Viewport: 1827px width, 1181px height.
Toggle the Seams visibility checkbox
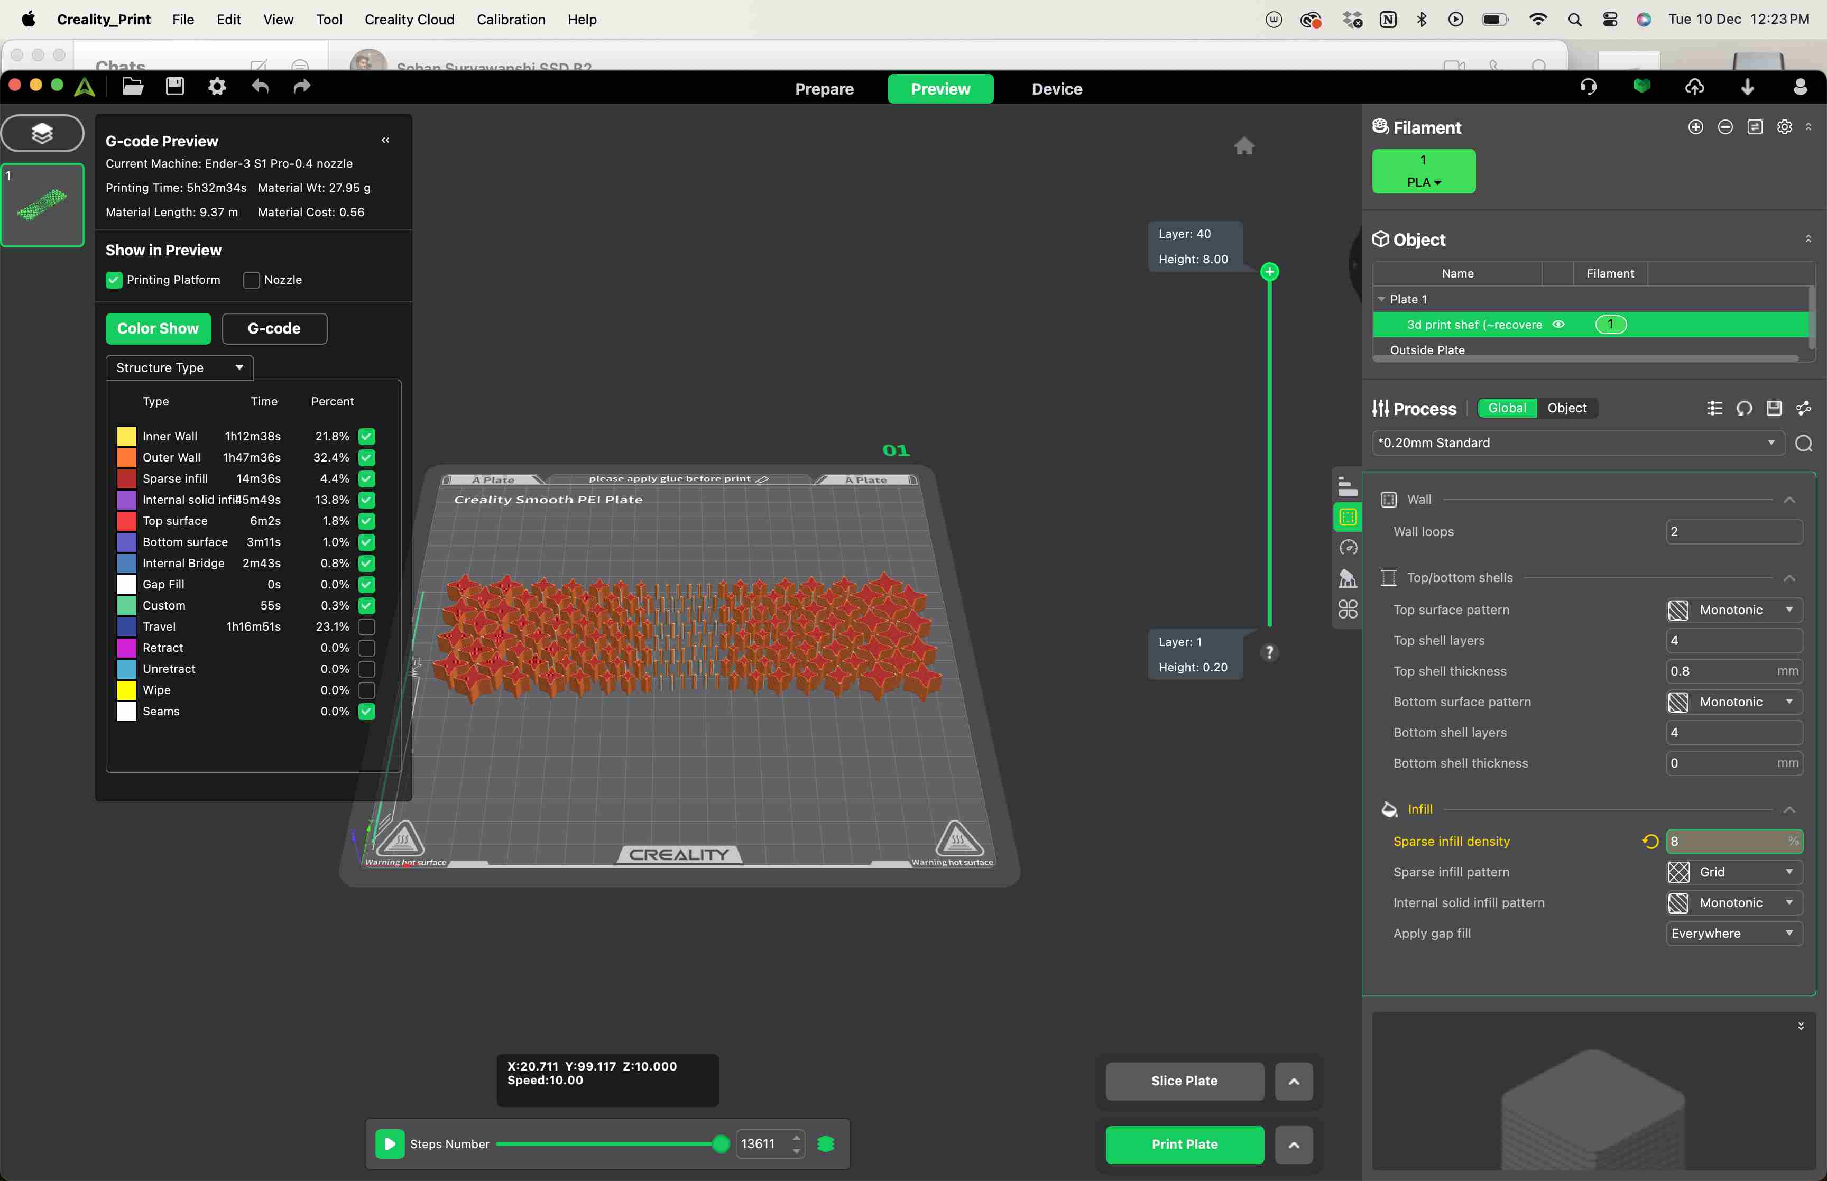pos(366,712)
